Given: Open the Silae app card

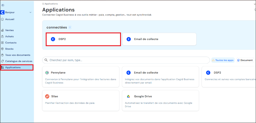Looking at the screenshot, I should point(81,101).
